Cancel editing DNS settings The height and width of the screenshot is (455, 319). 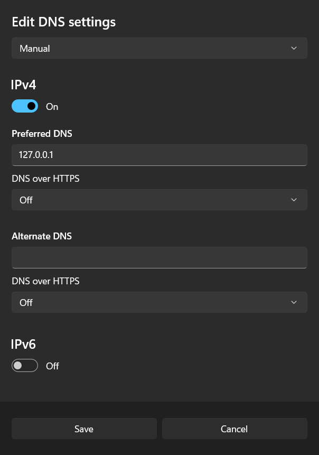234,429
